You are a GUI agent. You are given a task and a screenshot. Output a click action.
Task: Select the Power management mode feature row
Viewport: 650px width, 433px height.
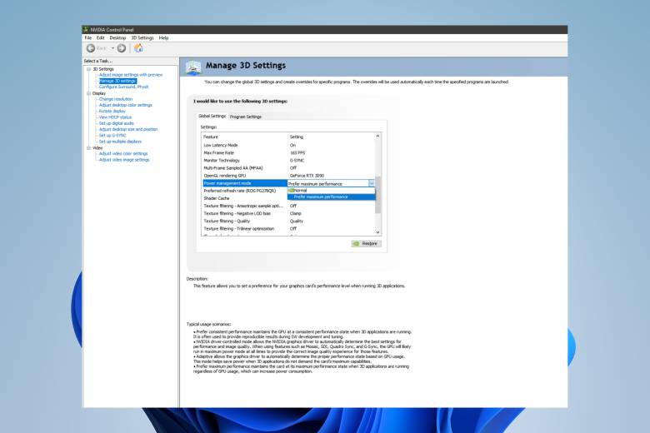click(244, 183)
